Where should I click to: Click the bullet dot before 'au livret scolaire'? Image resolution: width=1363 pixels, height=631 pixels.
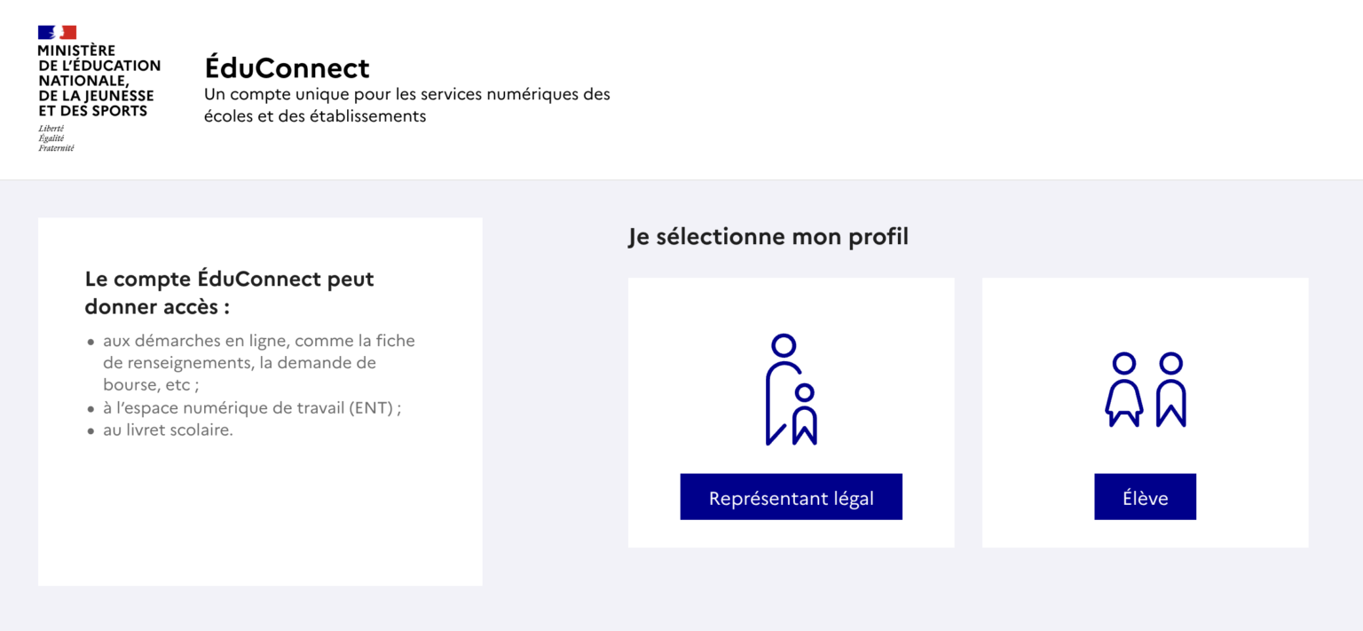tap(91, 431)
